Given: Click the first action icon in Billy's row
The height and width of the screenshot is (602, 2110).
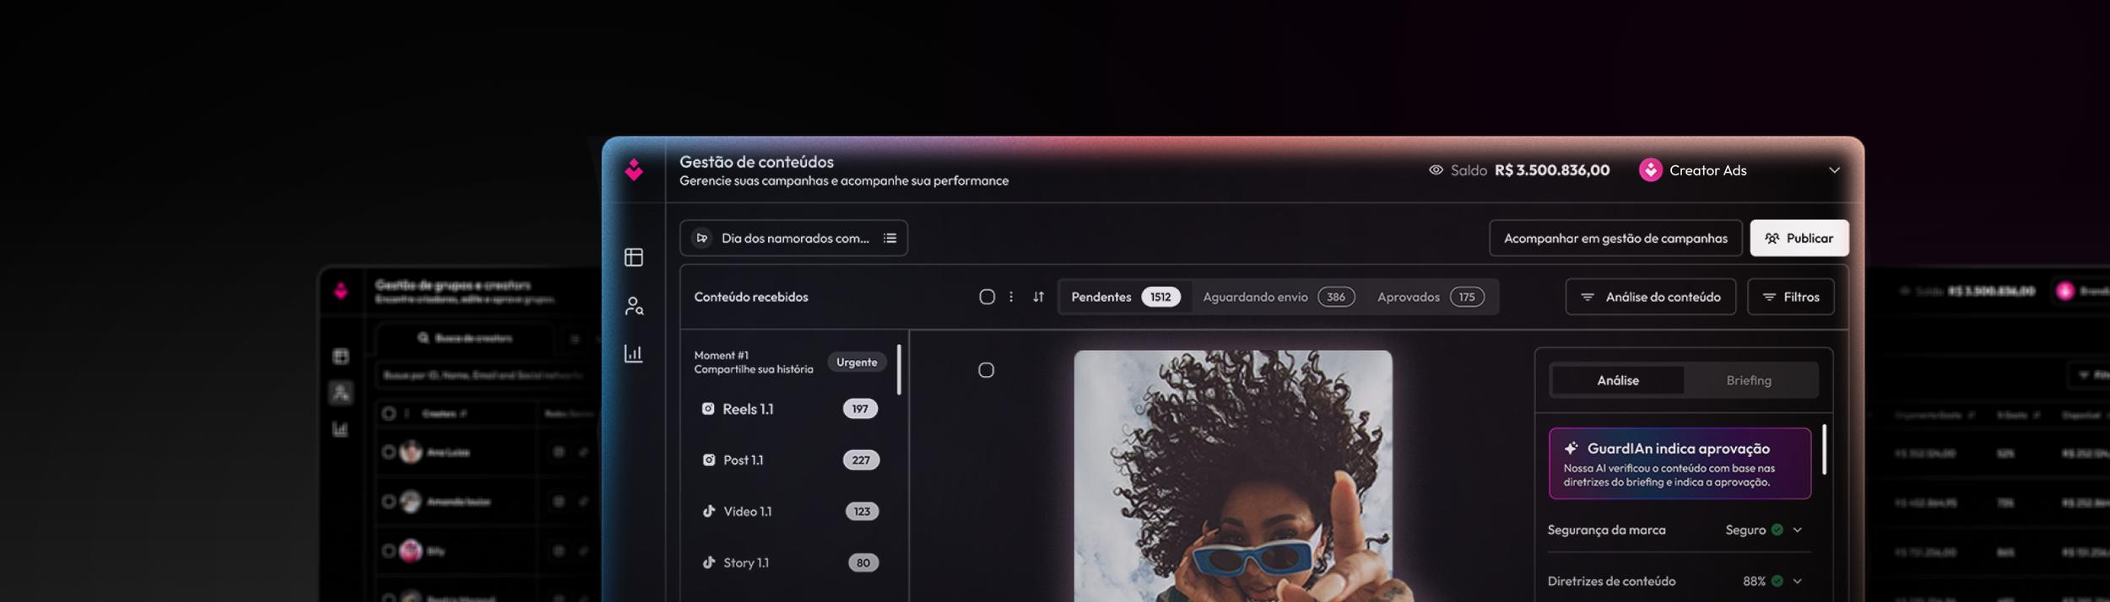Looking at the screenshot, I should click(559, 551).
